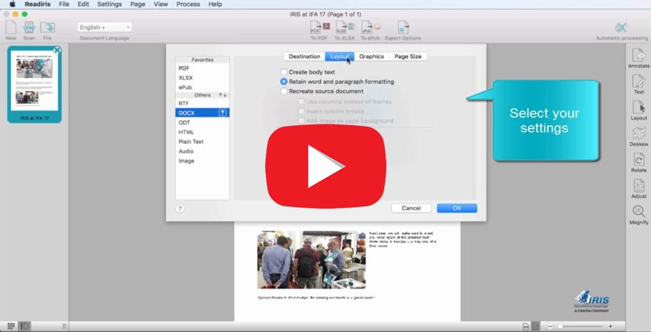
Task: Choose ODT output format
Action: (202, 122)
